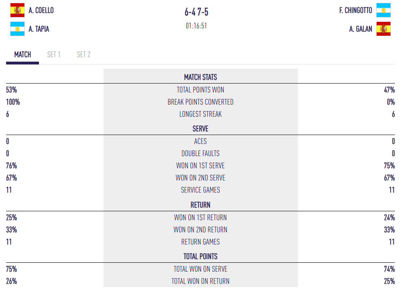Click the SERVE section header
The height and width of the screenshot is (294, 401).
pyautogui.click(x=200, y=129)
